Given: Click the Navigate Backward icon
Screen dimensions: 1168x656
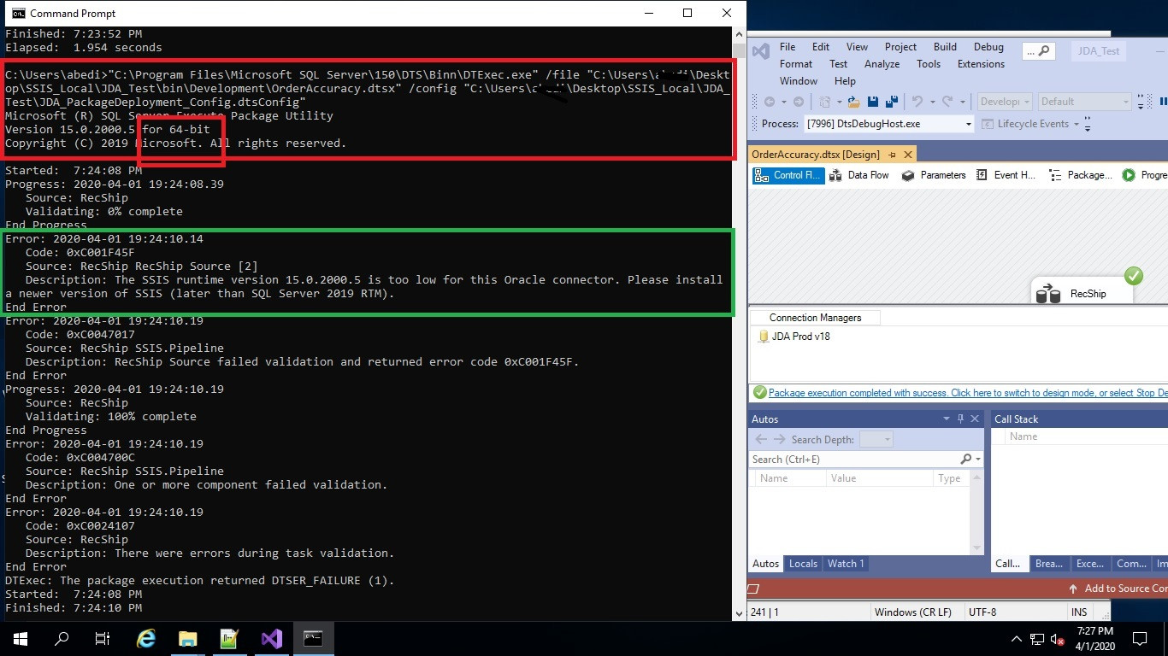Looking at the screenshot, I should coord(770,102).
